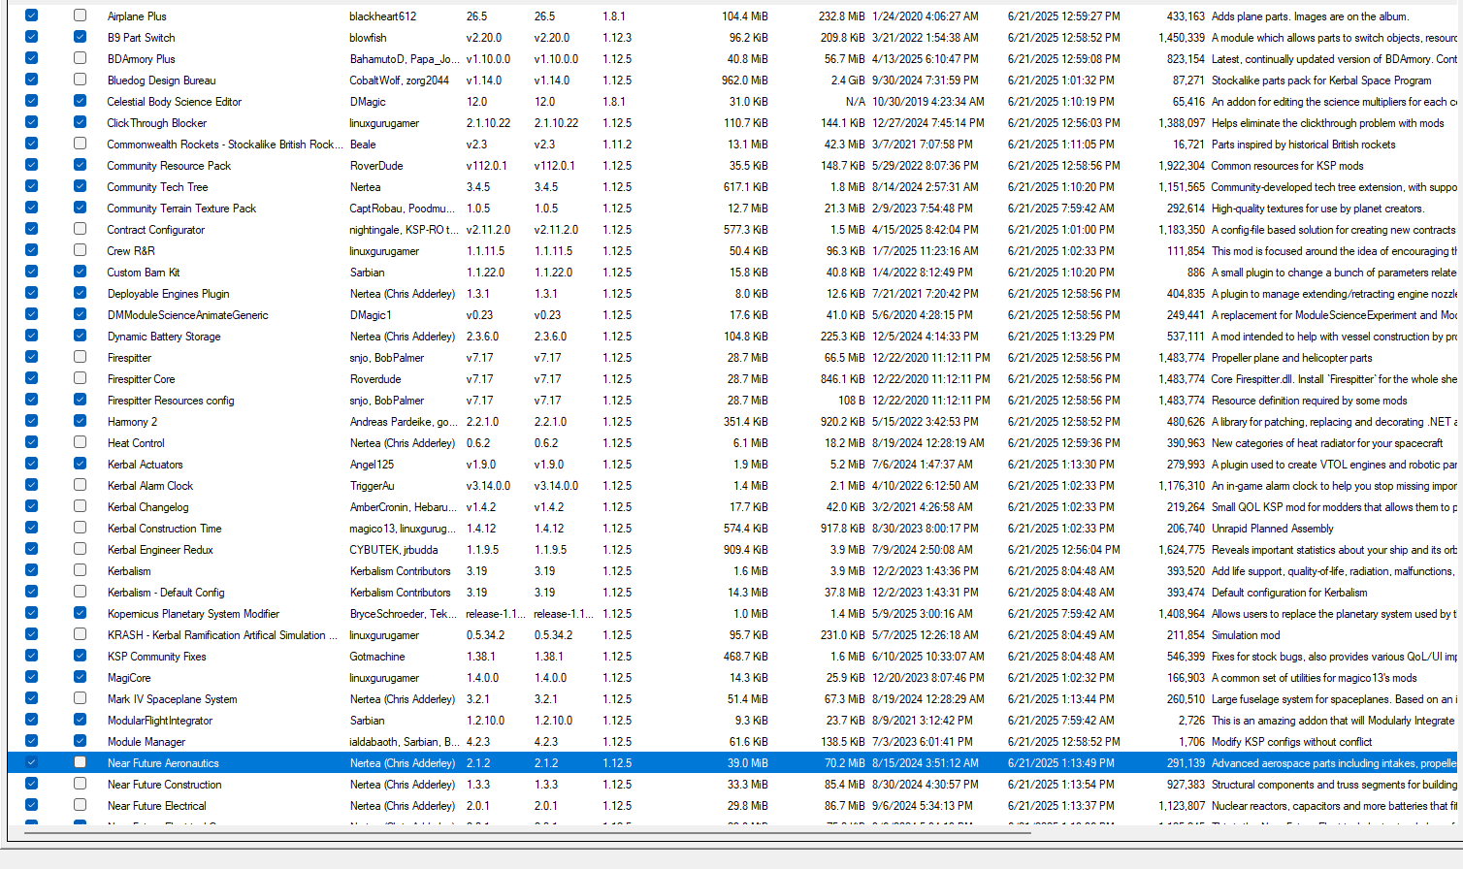Select the Custom Barn Kit mod name

point(144,273)
